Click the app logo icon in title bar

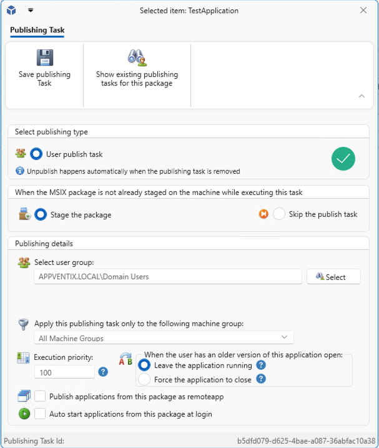point(12,11)
